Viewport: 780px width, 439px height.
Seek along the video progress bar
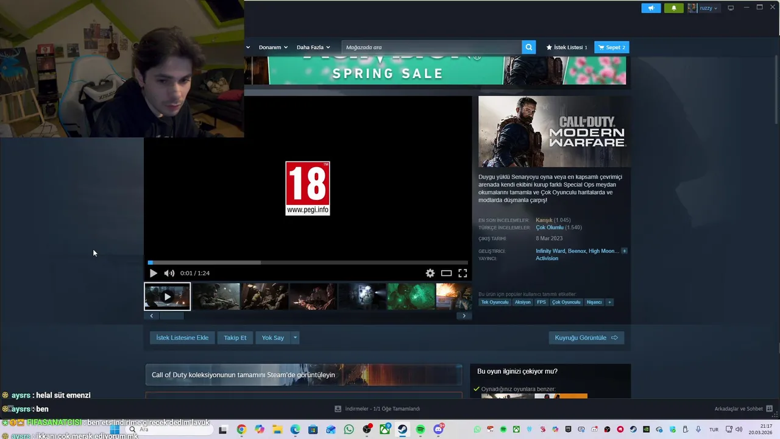308,263
